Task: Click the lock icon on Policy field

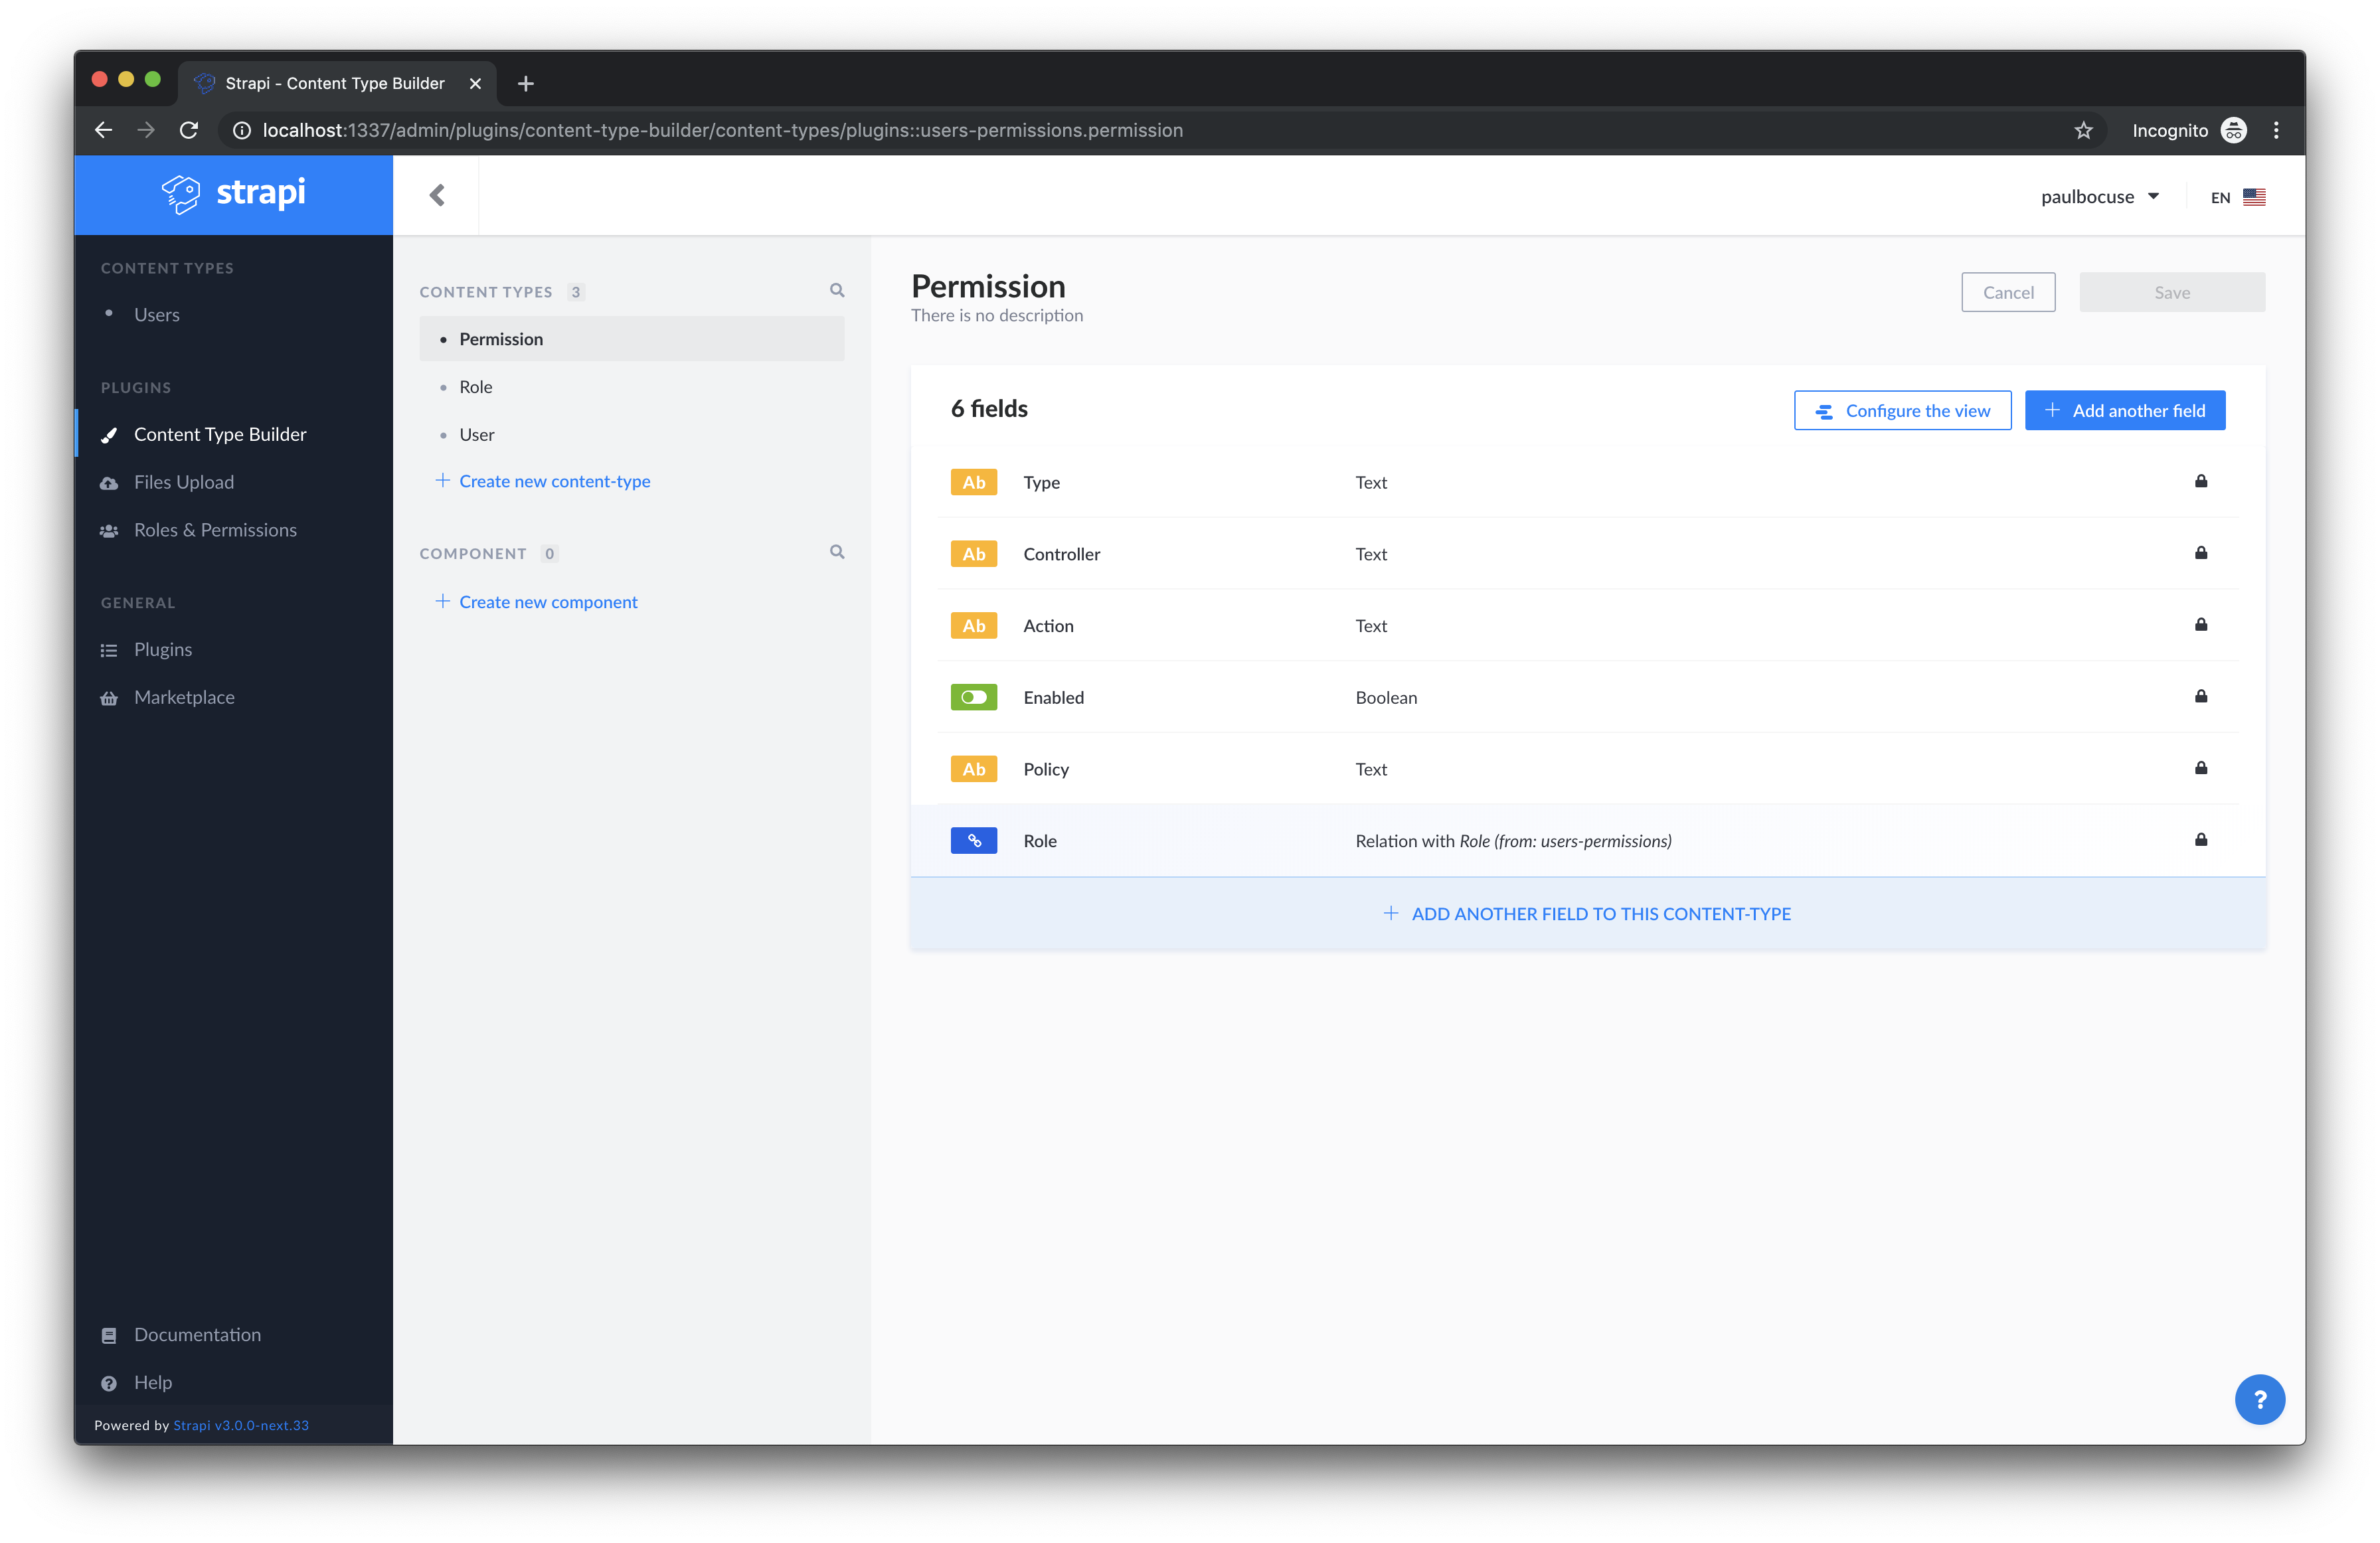Action: tap(2201, 768)
